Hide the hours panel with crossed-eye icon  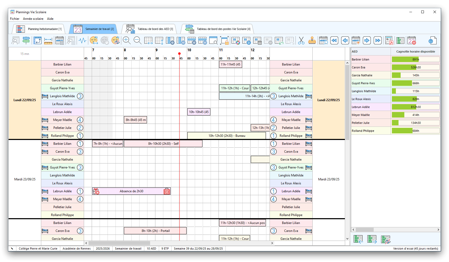[386, 240]
